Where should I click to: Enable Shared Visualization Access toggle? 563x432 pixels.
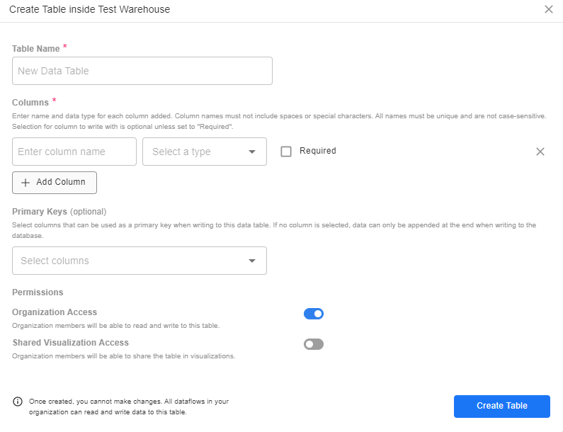point(314,344)
